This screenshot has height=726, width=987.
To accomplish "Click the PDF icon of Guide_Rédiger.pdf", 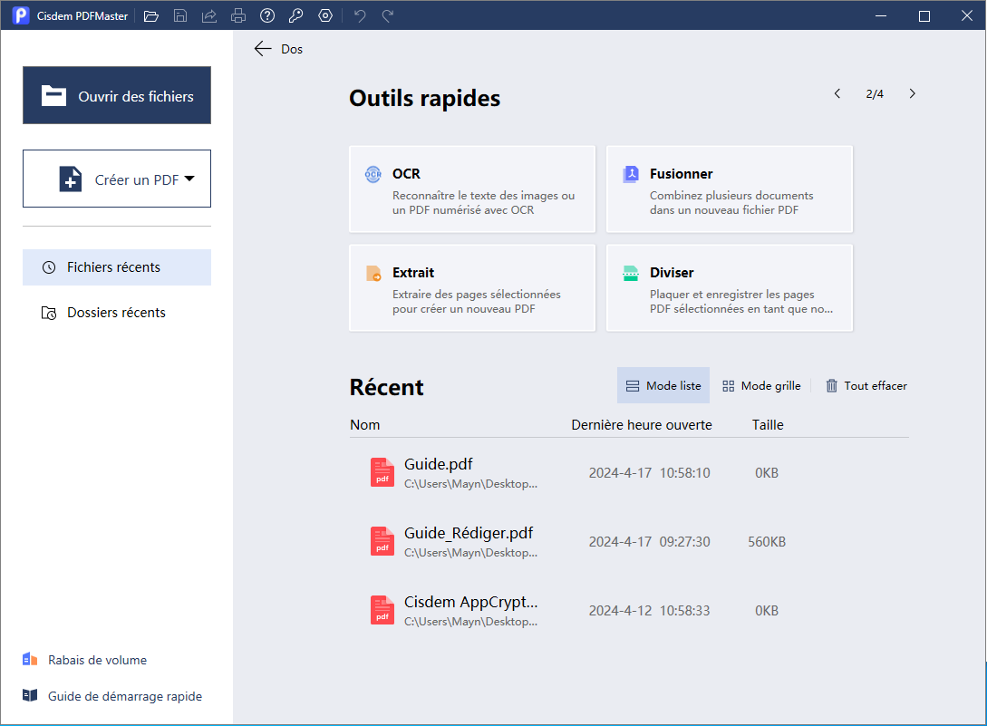I will (382, 541).
